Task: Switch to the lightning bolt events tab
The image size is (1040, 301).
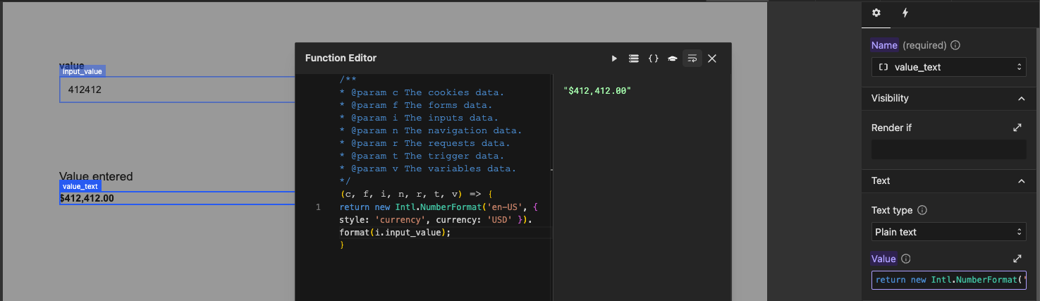Action: pos(905,13)
